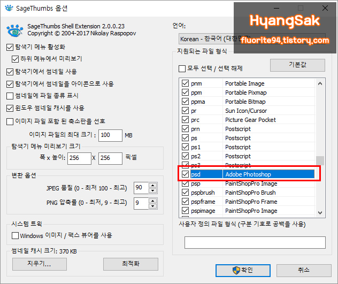Toggle 탐색기 메뉴 활성화 checkbox
338x284 pixels.
(10, 47)
